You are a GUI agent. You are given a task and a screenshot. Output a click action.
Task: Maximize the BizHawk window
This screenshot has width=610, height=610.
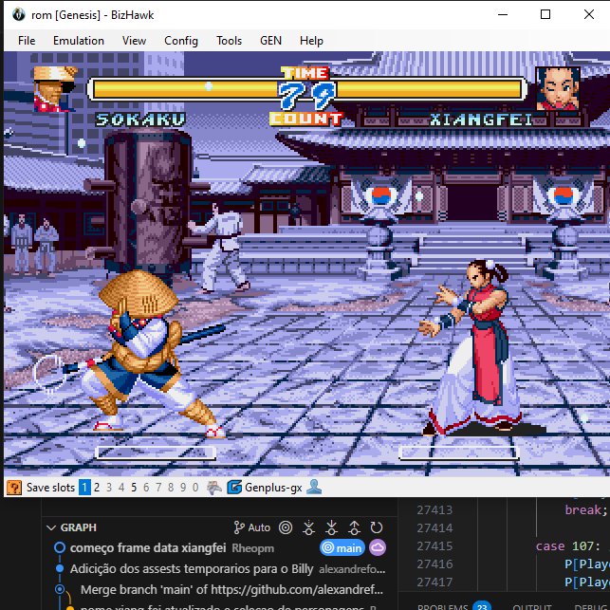[x=545, y=15]
